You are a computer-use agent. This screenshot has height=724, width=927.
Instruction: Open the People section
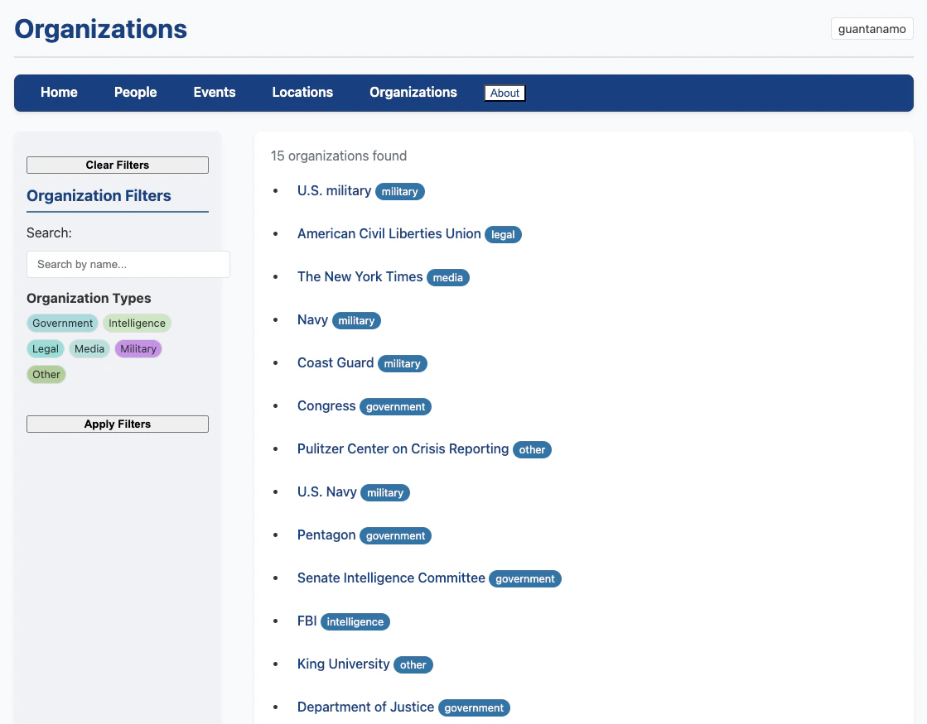(135, 92)
